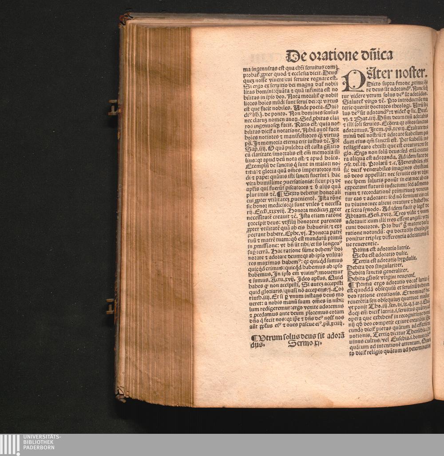Click the Universitätsbibliothek Paderborn logo
444x456 pixels.
point(30,444)
